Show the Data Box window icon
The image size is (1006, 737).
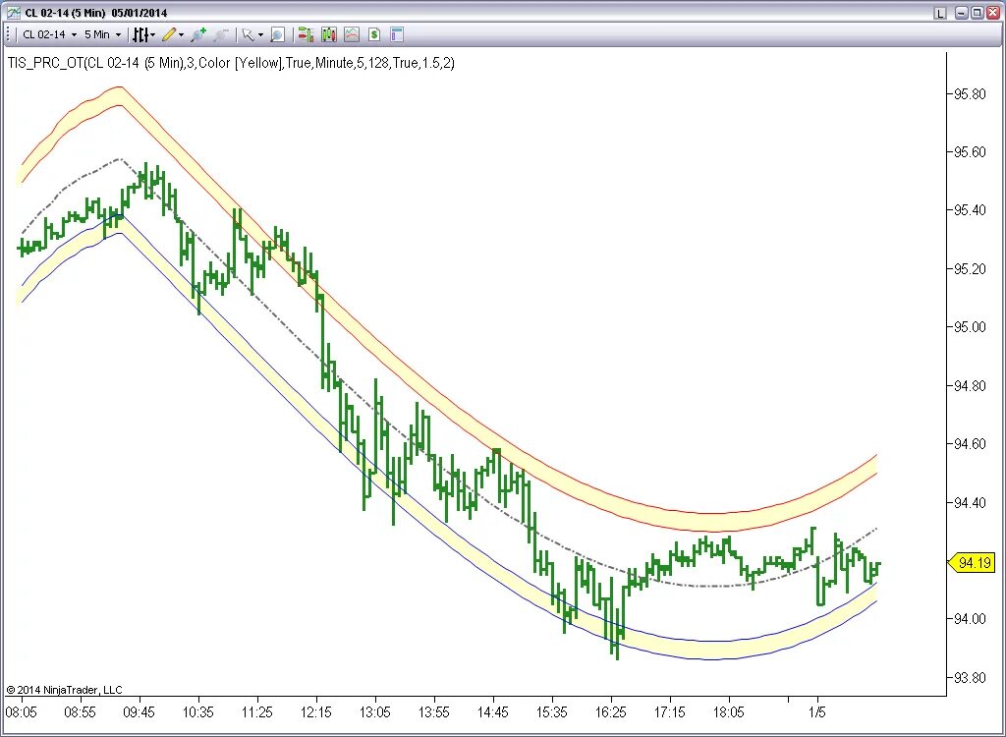click(x=277, y=34)
